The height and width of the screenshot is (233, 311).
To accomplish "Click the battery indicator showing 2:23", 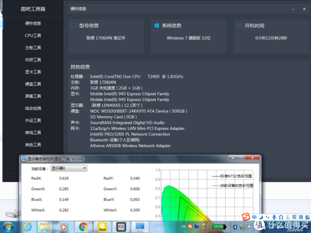I will click(219, 227).
